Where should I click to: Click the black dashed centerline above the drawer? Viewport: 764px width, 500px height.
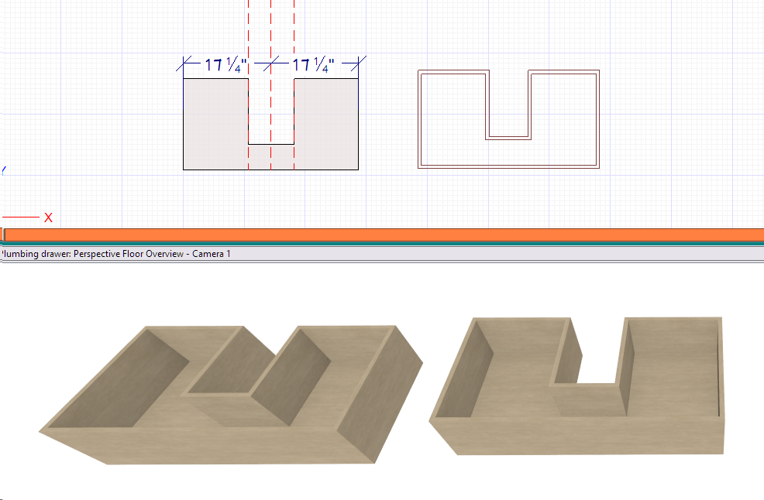270,31
